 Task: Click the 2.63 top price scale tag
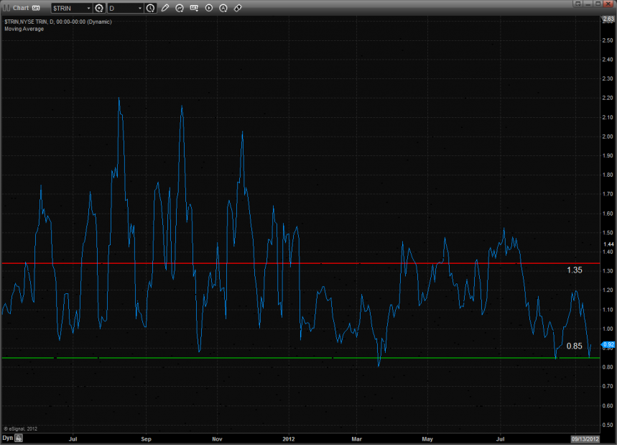tap(608, 19)
